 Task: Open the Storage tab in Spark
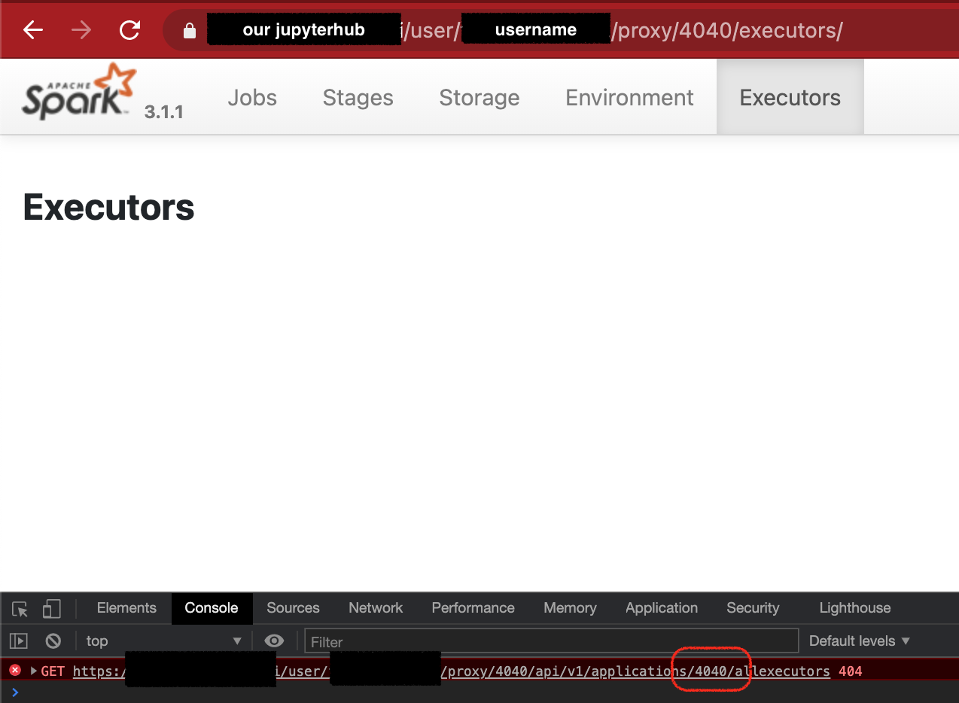[x=479, y=98]
